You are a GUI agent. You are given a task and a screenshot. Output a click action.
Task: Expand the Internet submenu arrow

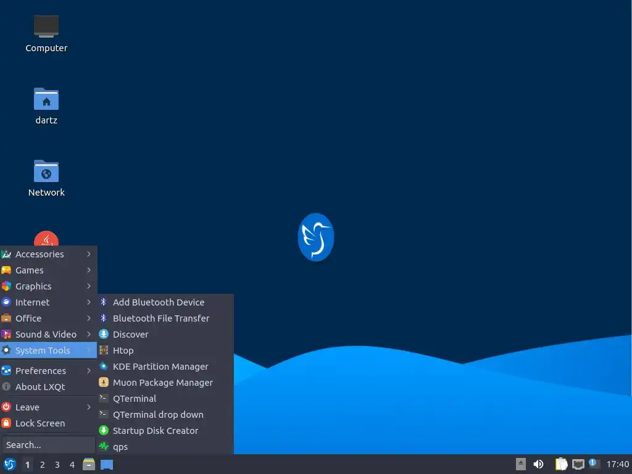pos(89,302)
